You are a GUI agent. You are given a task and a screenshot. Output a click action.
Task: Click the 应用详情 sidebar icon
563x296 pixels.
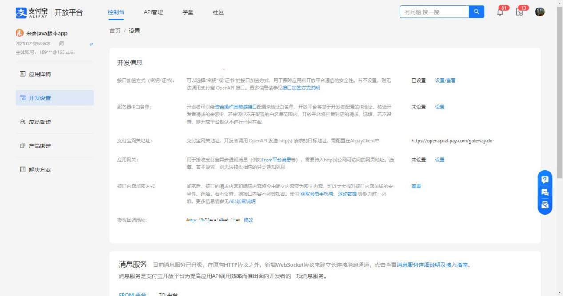click(x=23, y=74)
